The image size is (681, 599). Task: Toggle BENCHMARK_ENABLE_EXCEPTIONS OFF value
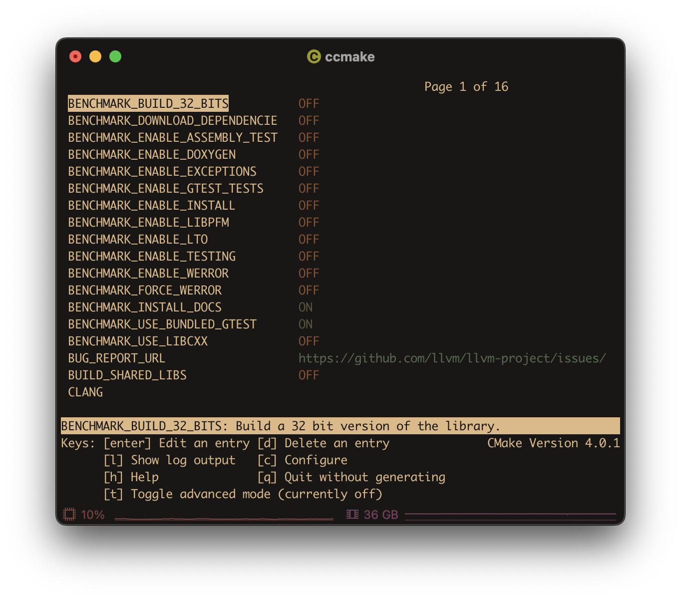[x=309, y=171]
